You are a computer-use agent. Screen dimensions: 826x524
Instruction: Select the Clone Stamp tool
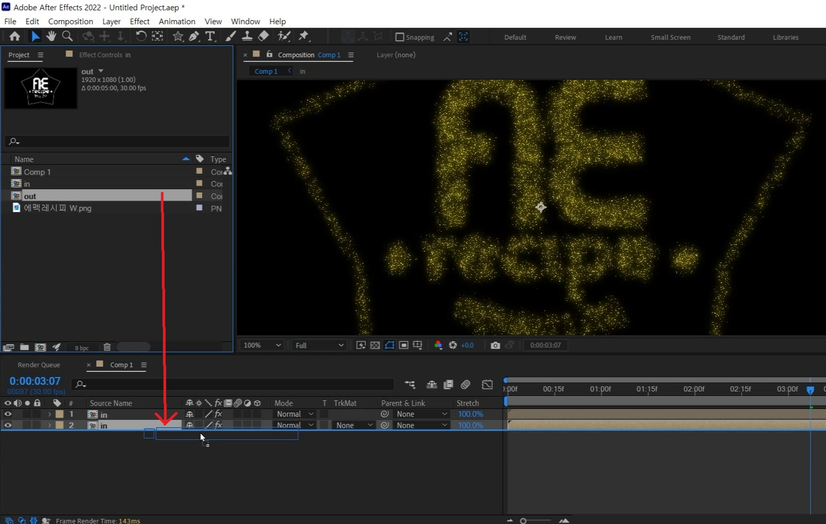click(247, 36)
